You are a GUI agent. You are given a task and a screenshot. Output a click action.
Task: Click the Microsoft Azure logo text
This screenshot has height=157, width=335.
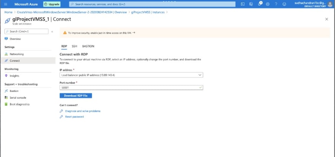pyautogui.click(x=26, y=4)
